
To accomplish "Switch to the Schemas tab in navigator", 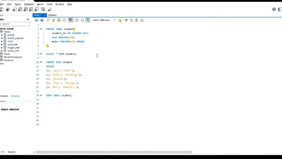I will 15,96.
